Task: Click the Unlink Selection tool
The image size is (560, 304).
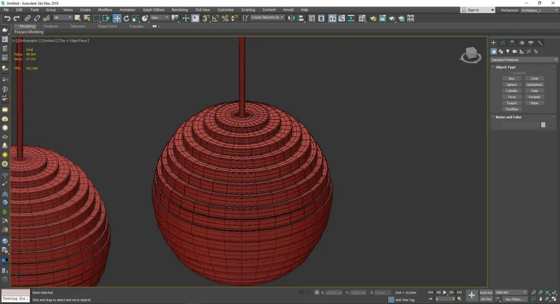Action: point(37,18)
